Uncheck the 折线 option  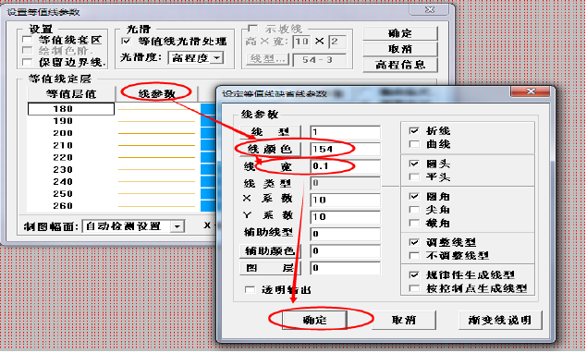click(x=414, y=130)
